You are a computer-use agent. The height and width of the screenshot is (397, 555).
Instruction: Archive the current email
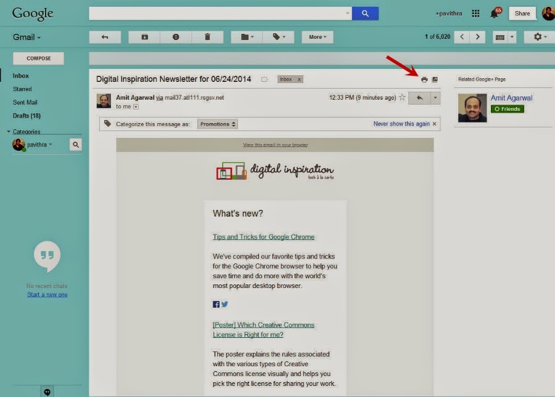click(x=144, y=36)
